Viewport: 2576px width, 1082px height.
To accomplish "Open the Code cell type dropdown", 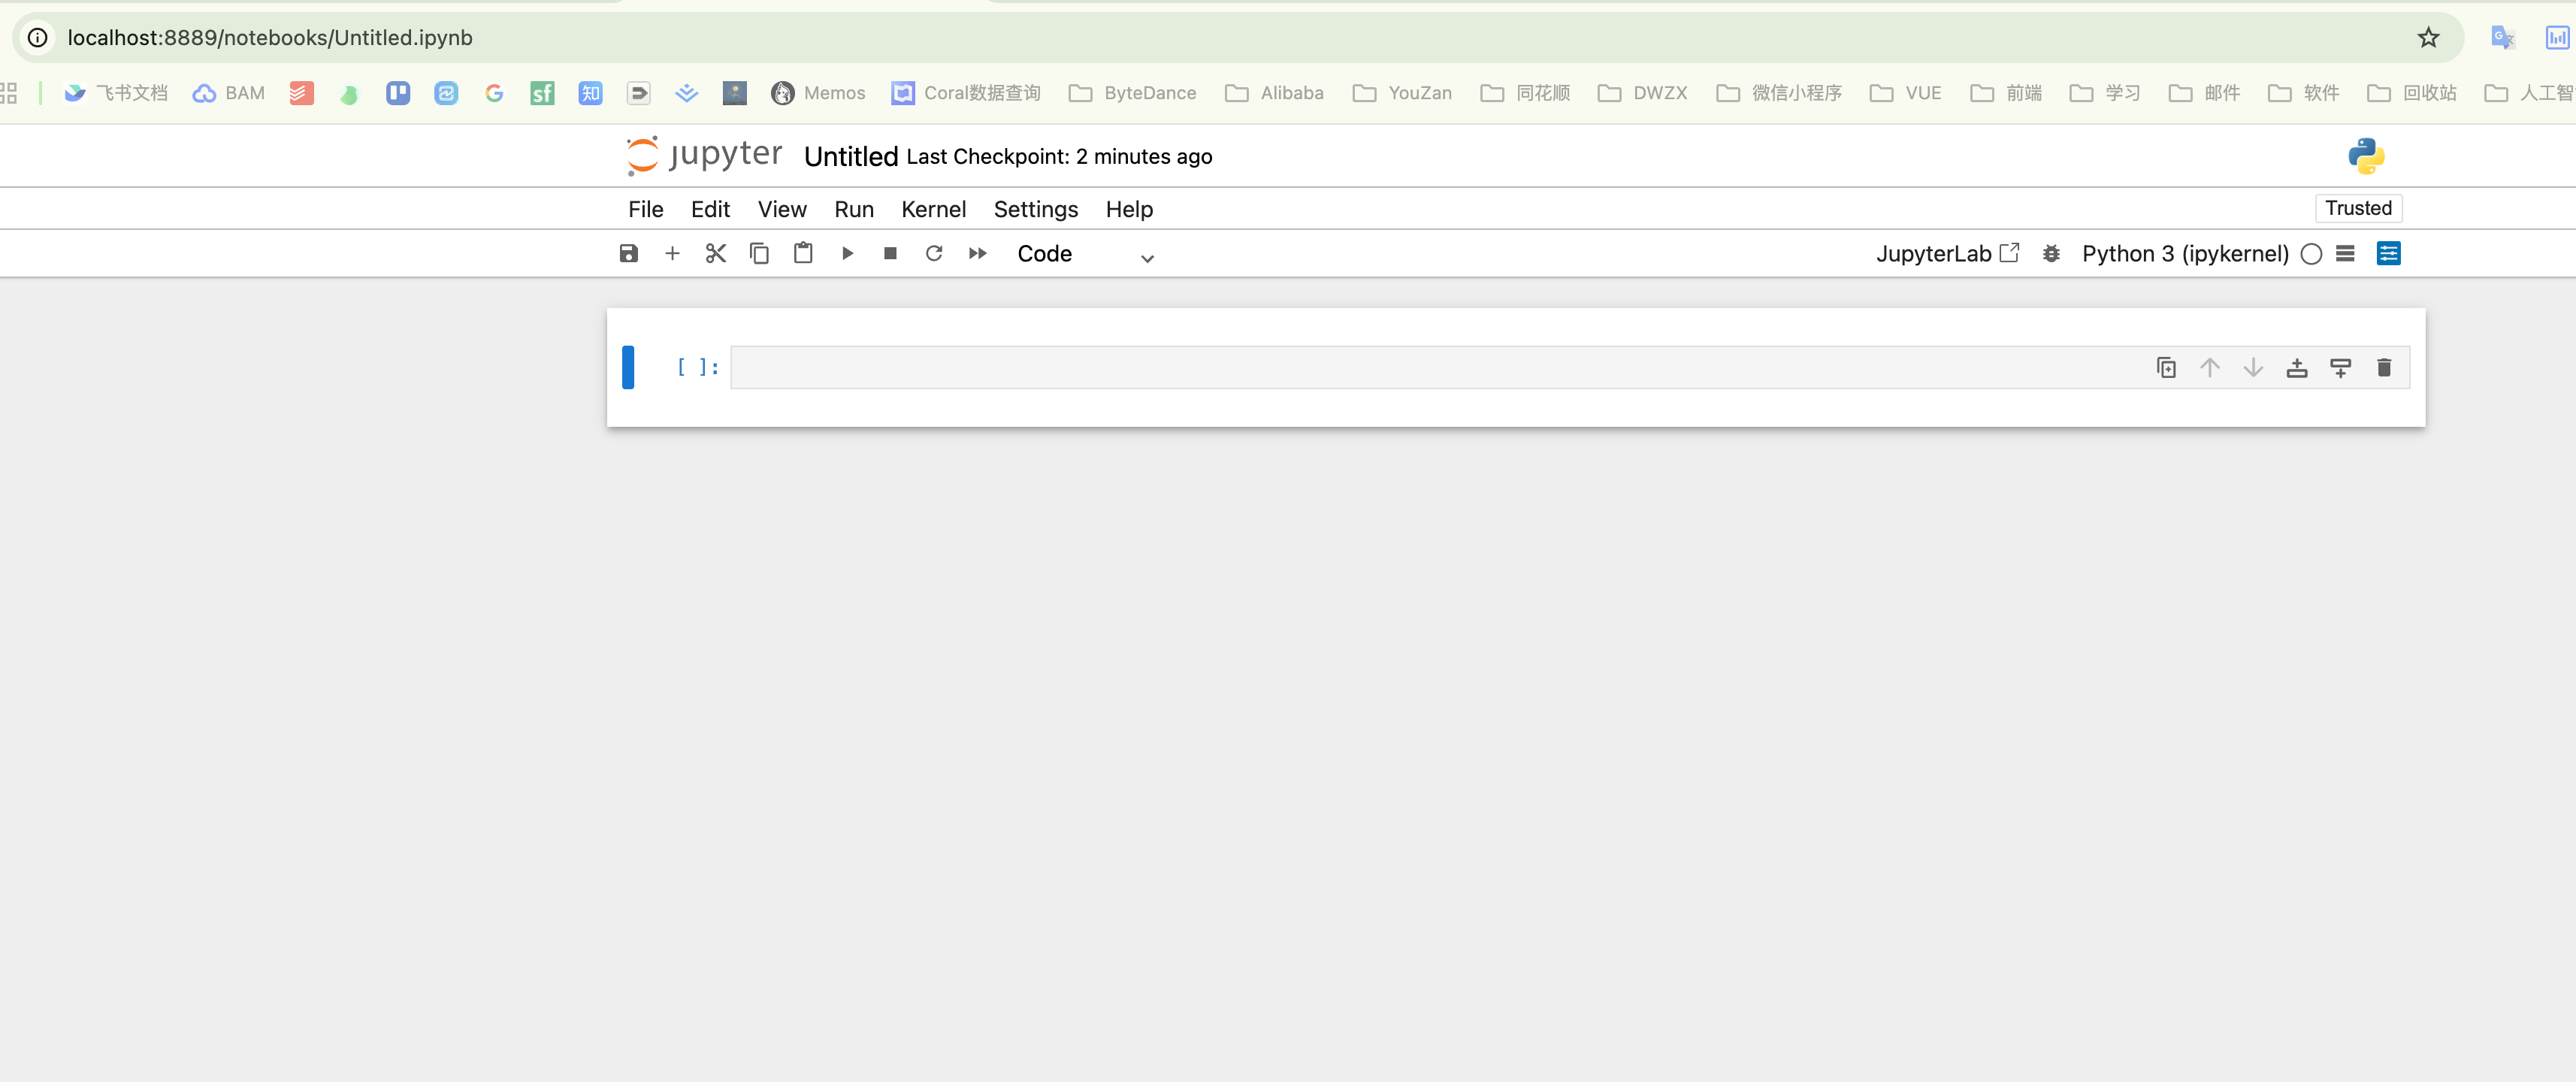I will 1085,255.
